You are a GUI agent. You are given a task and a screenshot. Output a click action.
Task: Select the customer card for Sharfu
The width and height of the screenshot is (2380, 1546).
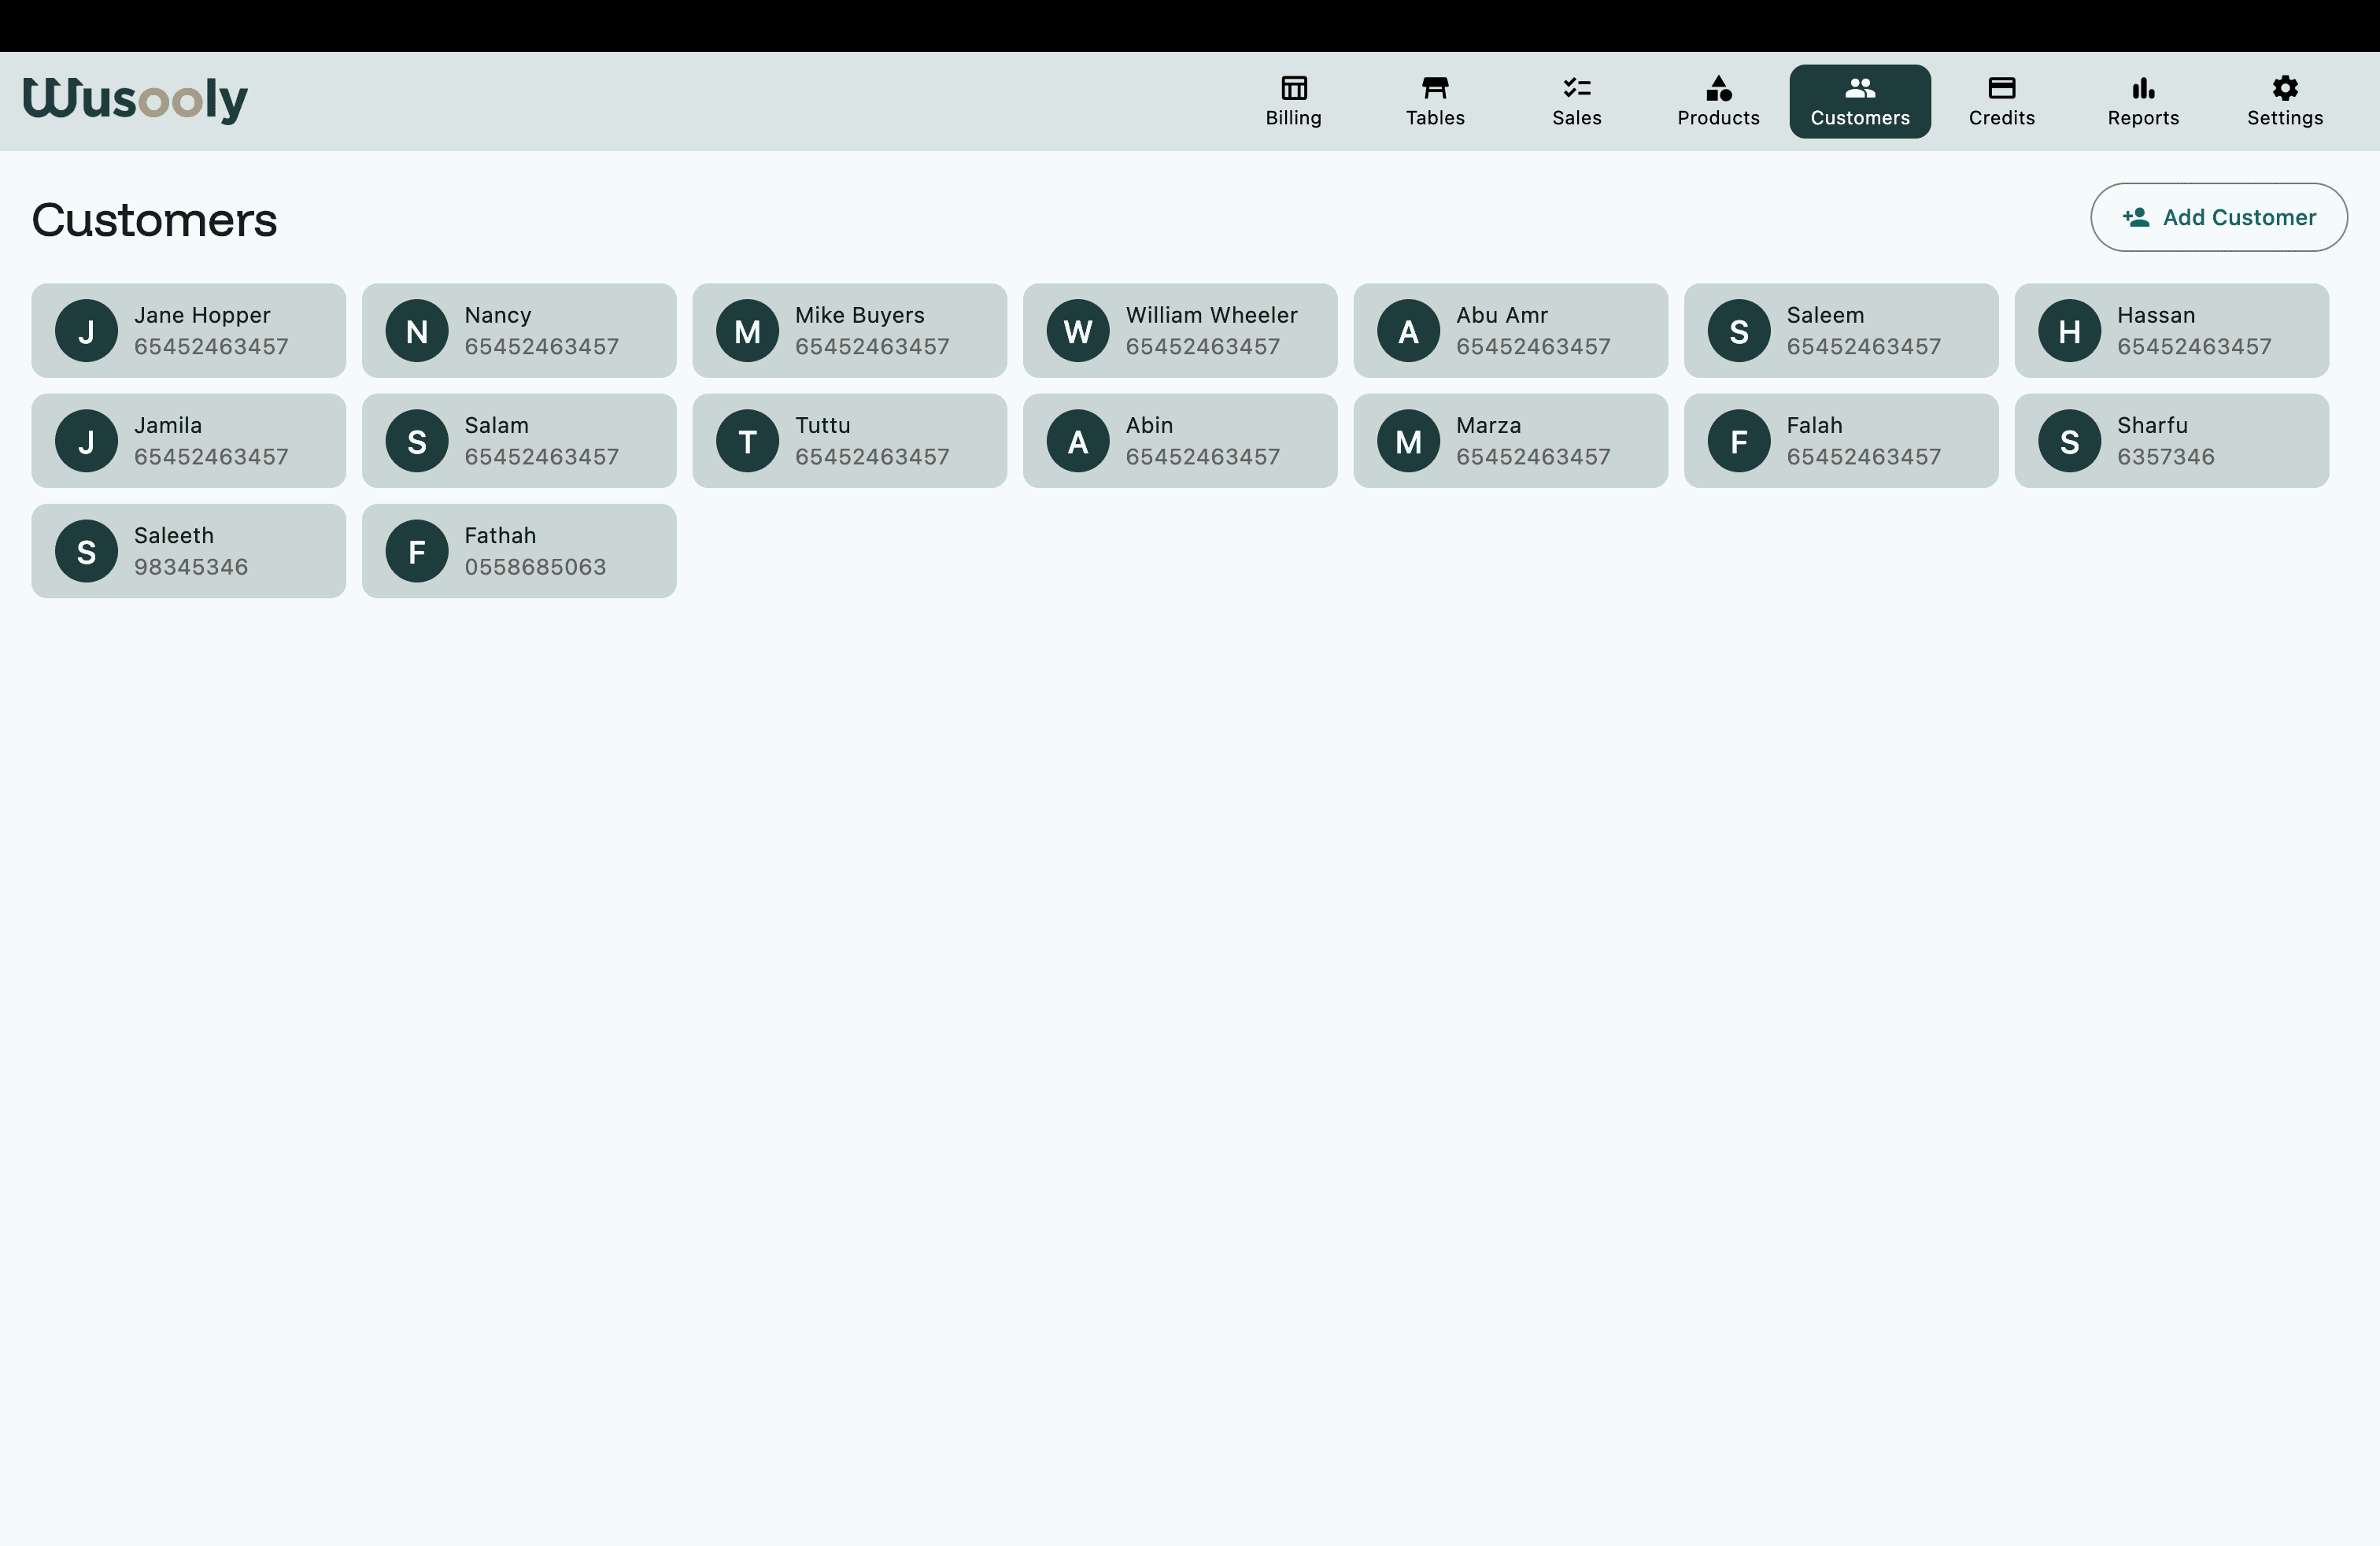(2171, 440)
